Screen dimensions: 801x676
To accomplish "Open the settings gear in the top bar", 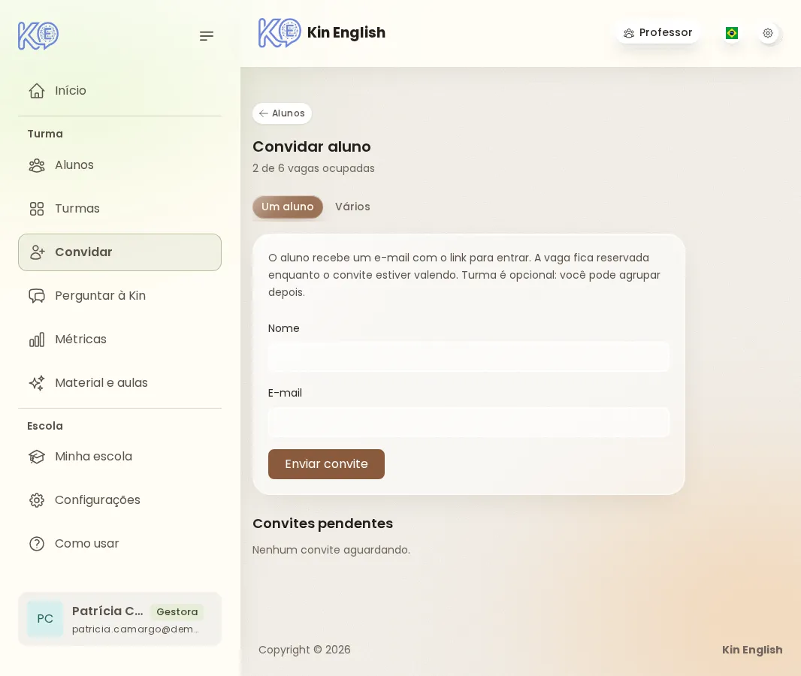I will click(x=768, y=33).
